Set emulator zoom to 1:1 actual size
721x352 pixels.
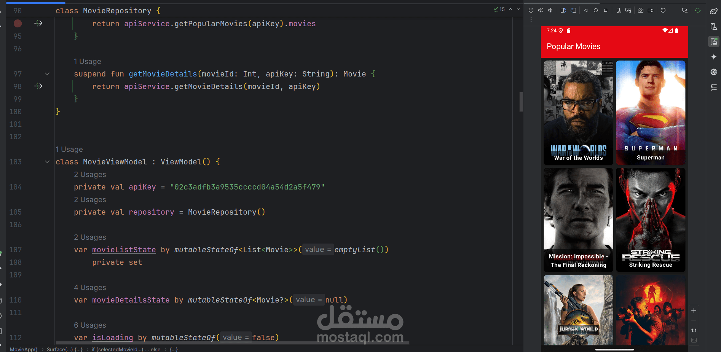[x=694, y=330]
